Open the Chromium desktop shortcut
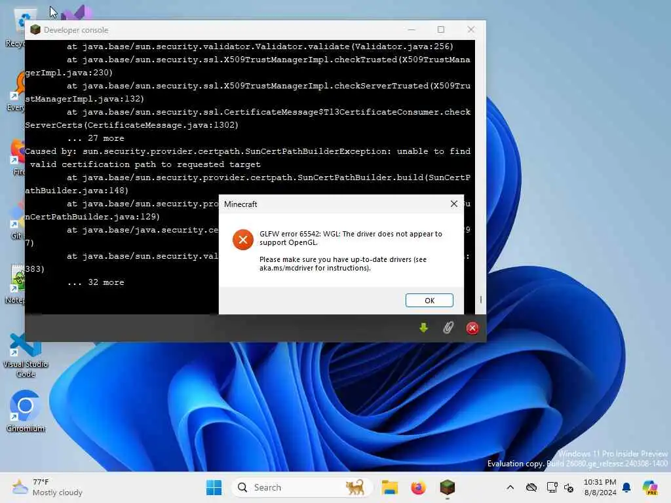 pyautogui.click(x=26, y=411)
